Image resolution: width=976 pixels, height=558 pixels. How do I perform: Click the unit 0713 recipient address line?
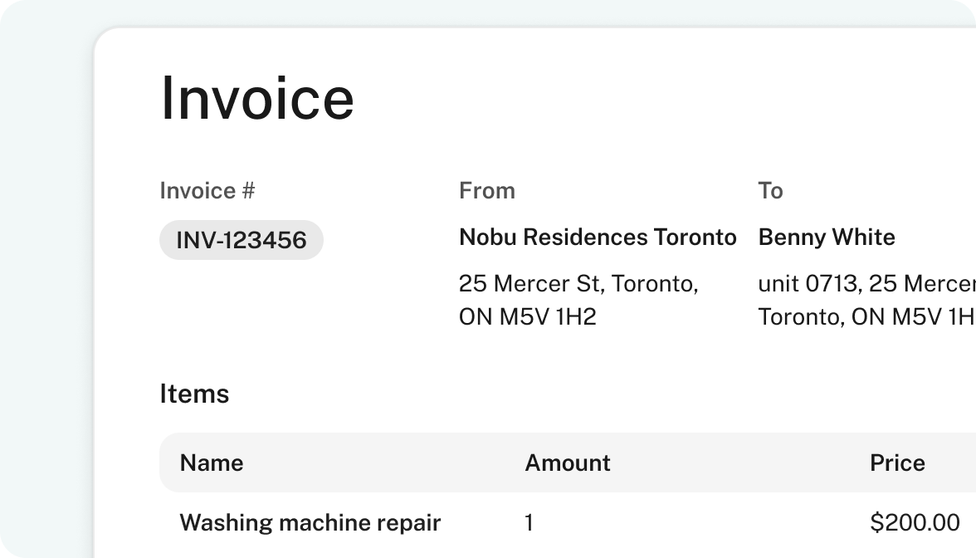point(867,284)
